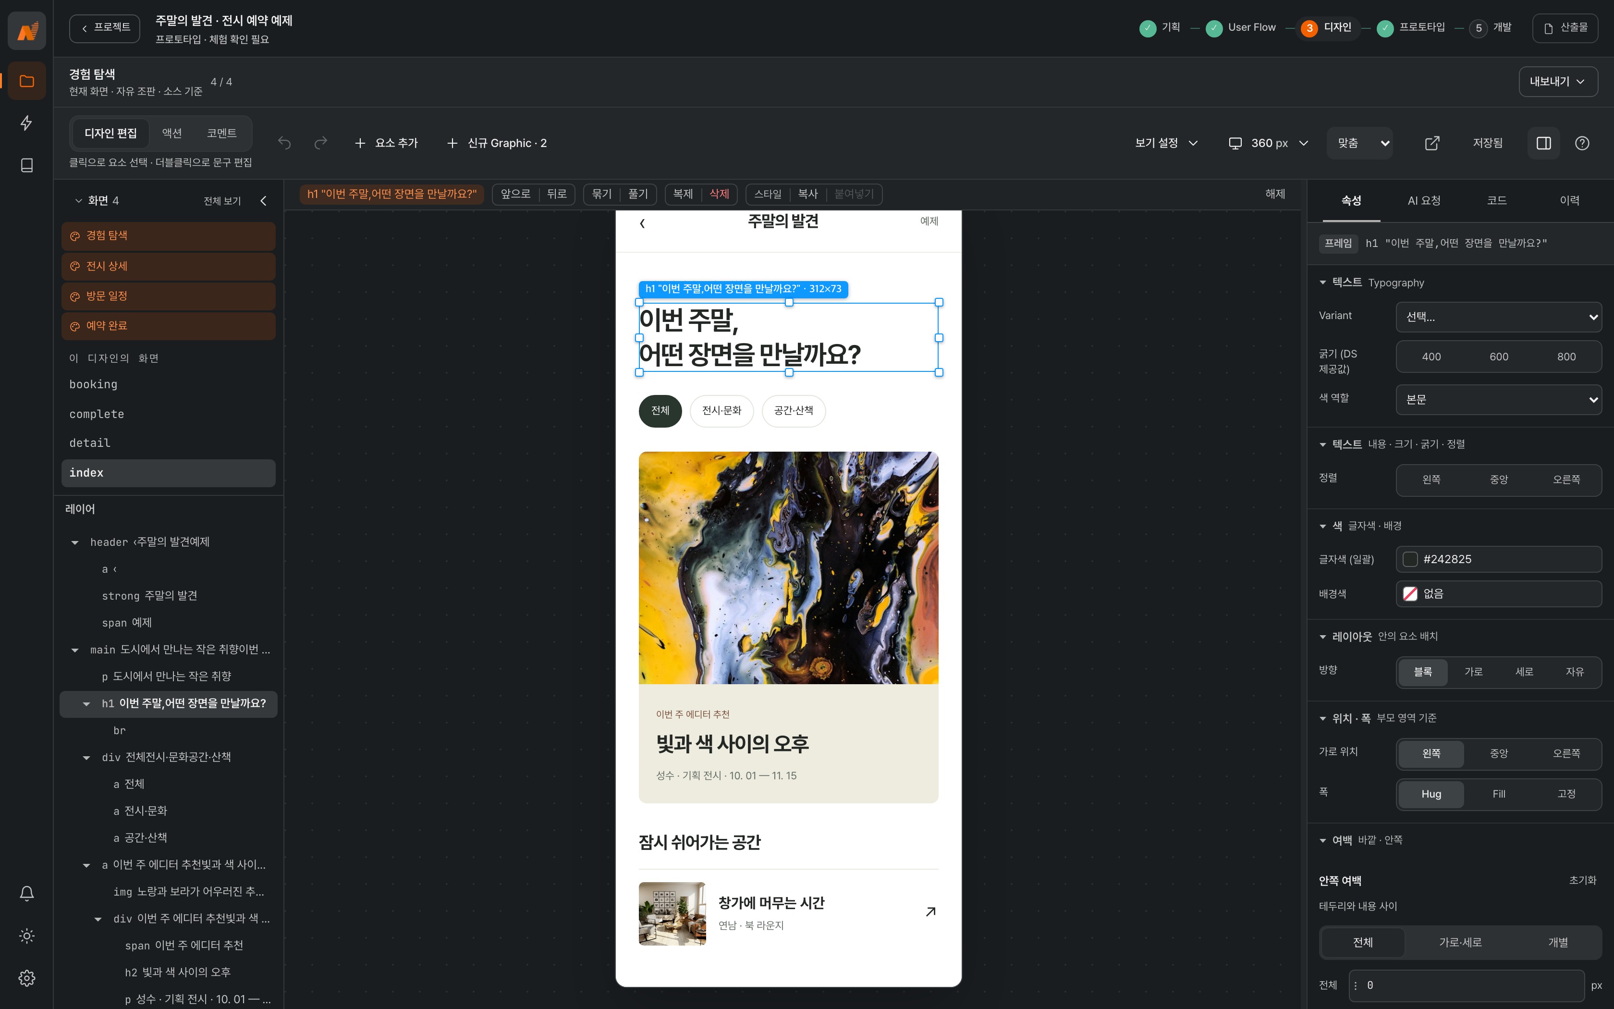Open the book icon in the left sidebar
The image size is (1614, 1009).
coord(27,165)
